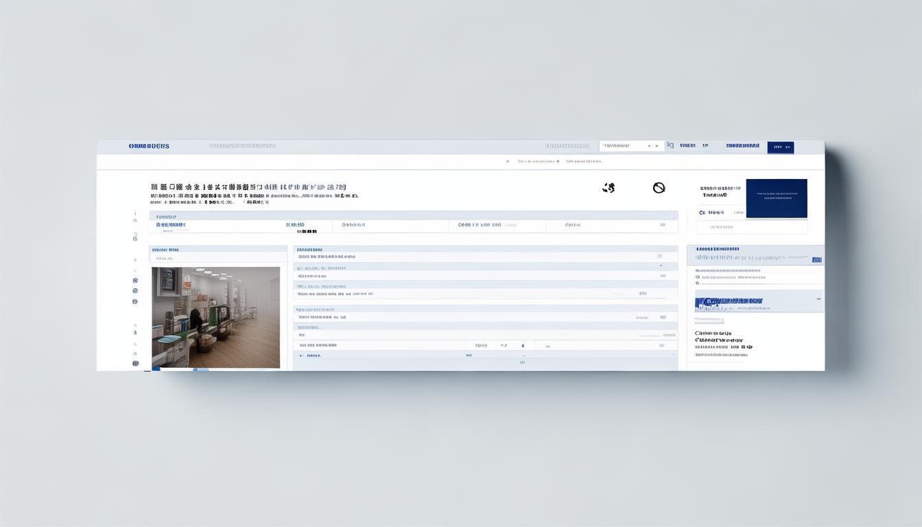Click the bottommost round icon in left sidebar
Image resolution: width=922 pixels, height=527 pixels.
[x=135, y=363]
